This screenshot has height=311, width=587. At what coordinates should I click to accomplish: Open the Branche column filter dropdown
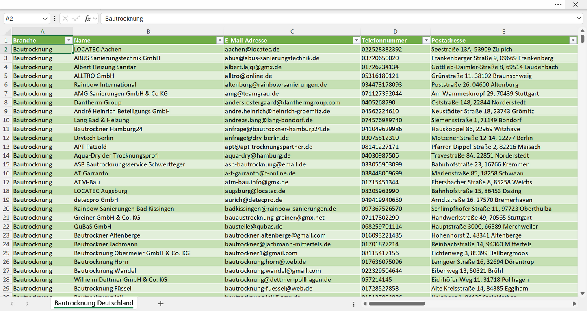(69, 40)
